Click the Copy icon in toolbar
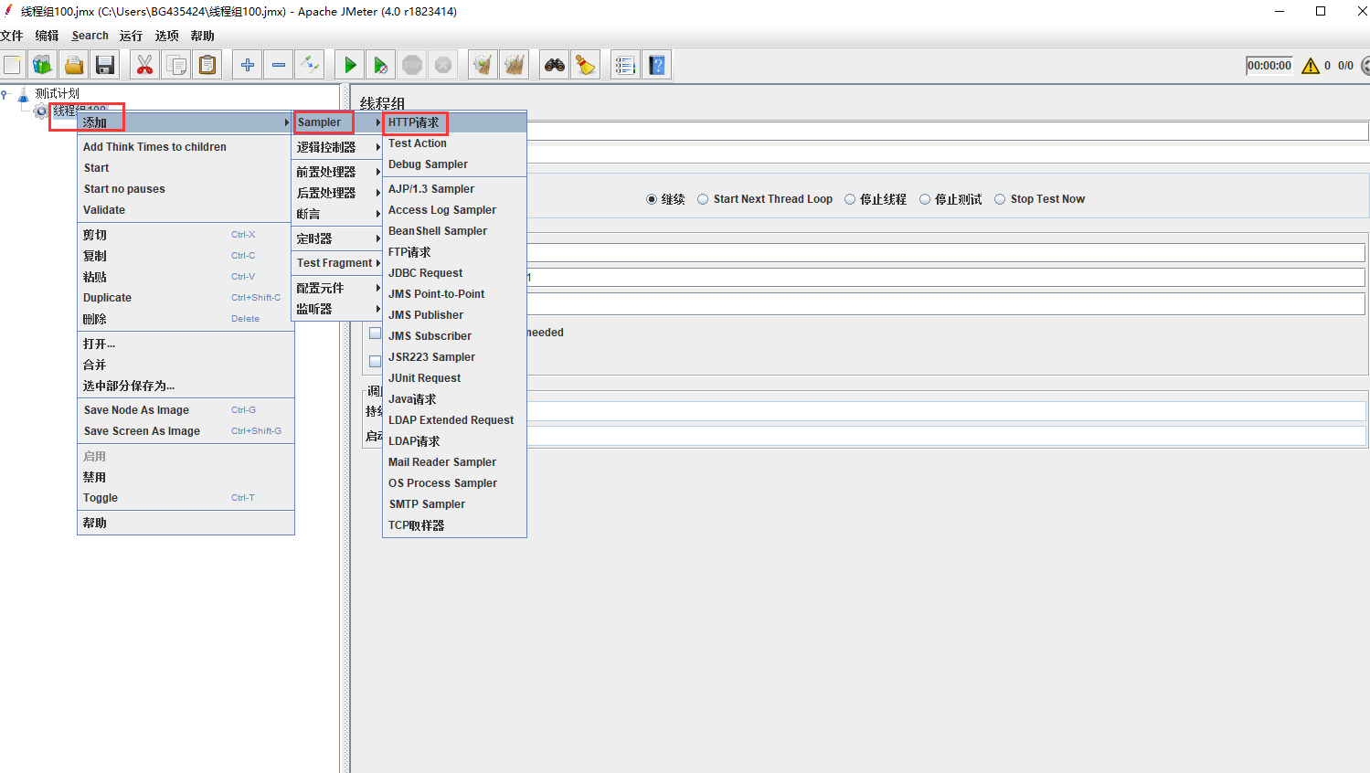 pyautogui.click(x=176, y=65)
